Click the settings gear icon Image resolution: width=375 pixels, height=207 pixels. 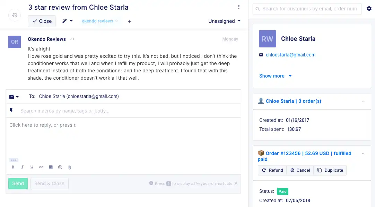369,9
